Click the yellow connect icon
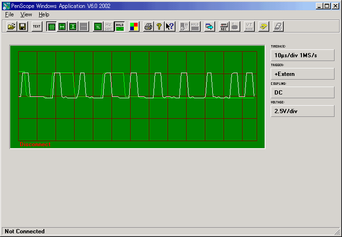 (264, 27)
